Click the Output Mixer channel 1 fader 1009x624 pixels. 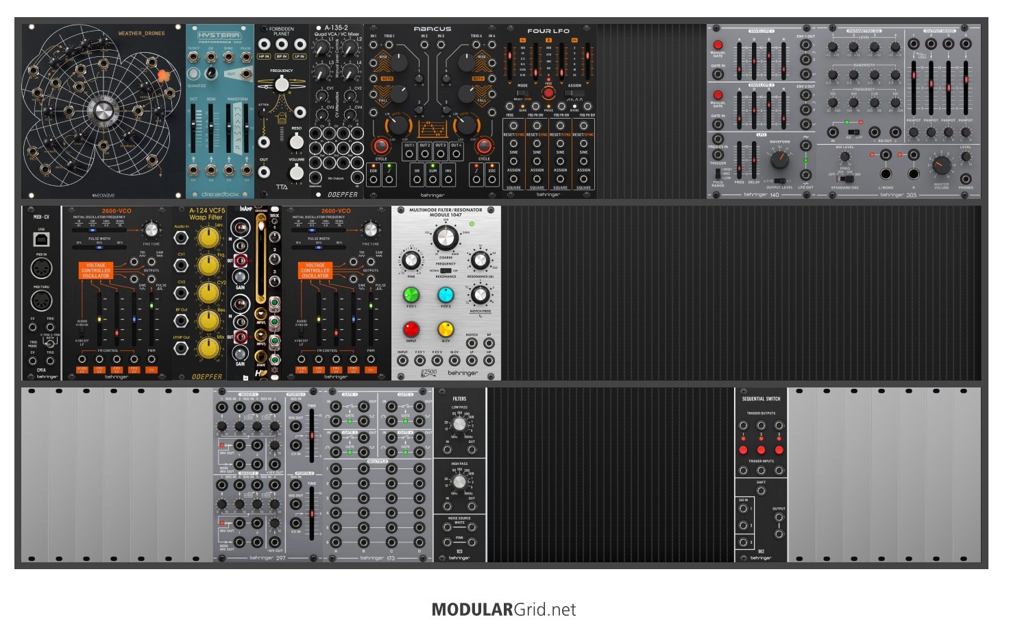pos(914,87)
